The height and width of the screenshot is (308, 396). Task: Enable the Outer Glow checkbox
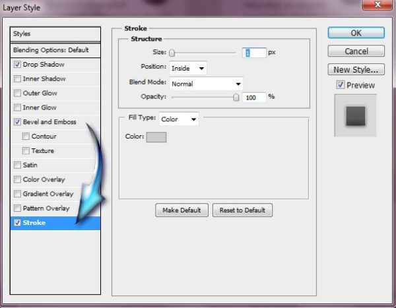(x=17, y=93)
